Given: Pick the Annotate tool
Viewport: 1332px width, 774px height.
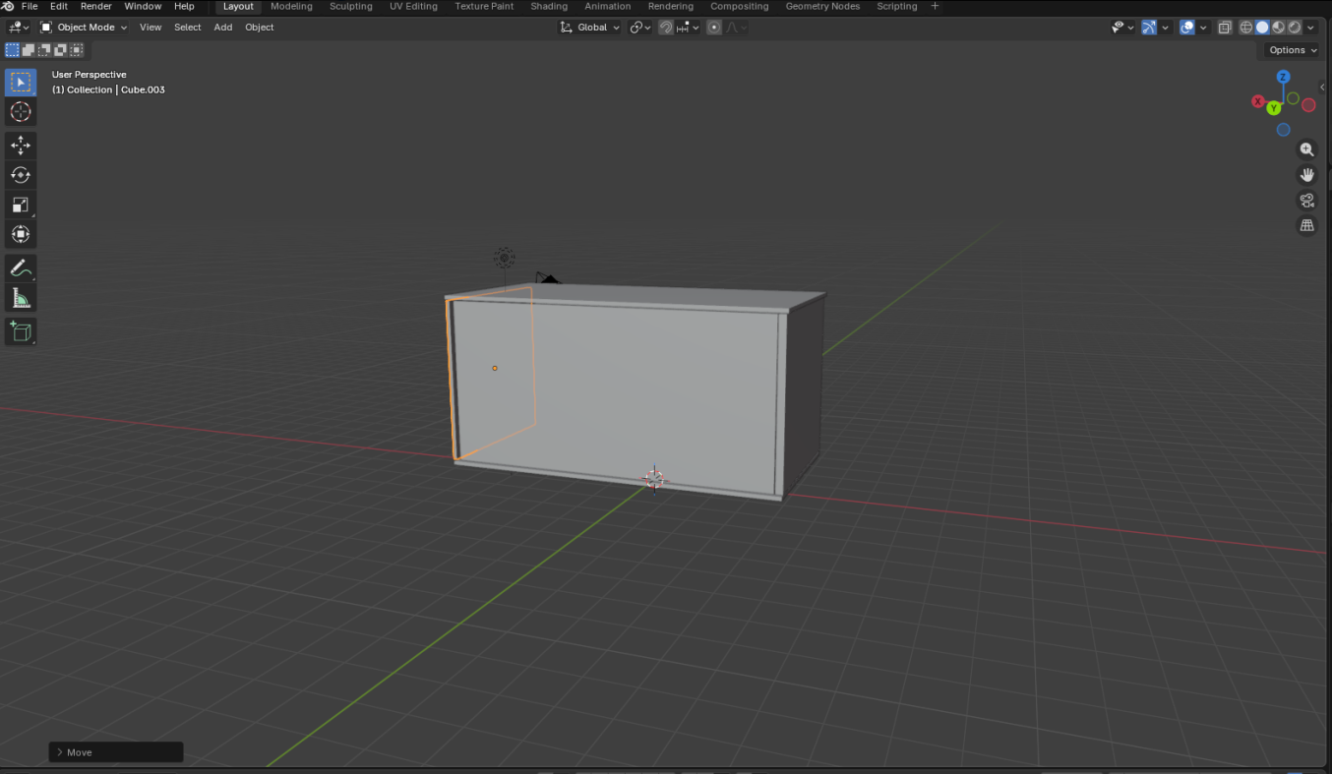Looking at the screenshot, I should 21,268.
